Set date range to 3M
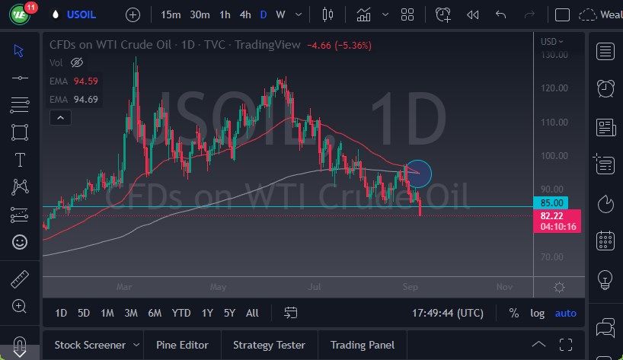The height and width of the screenshot is (360, 623). tap(131, 313)
